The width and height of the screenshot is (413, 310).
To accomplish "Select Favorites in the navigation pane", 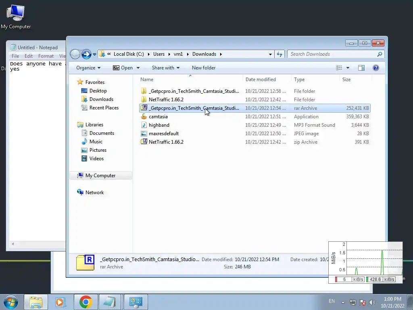I will pyautogui.click(x=91, y=82).
